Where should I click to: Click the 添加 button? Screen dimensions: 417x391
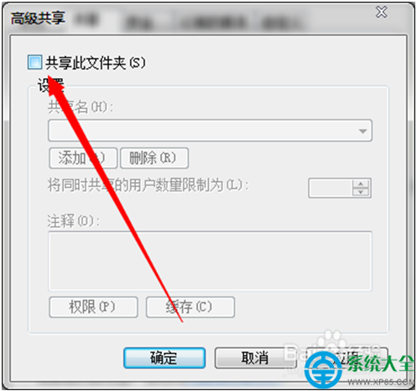tap(83, 158)
